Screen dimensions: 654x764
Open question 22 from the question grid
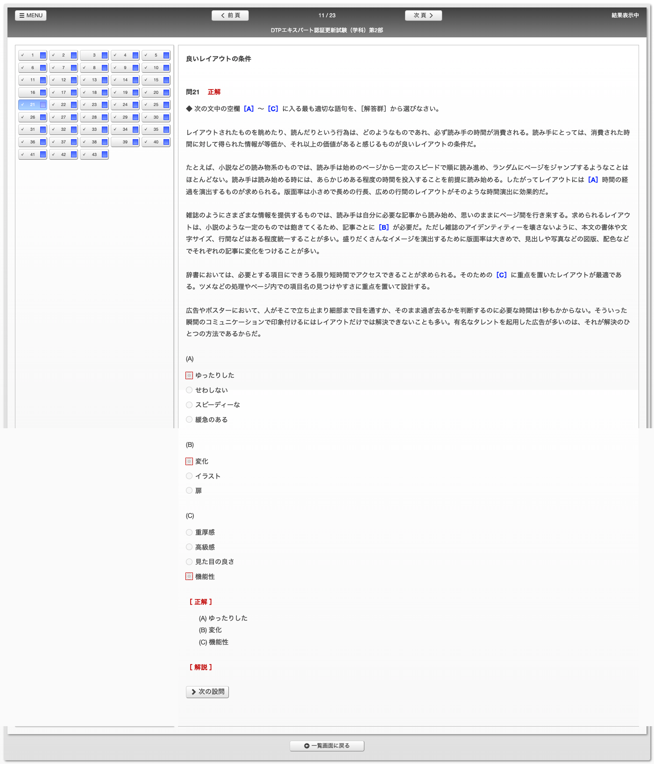click(63, 105)
